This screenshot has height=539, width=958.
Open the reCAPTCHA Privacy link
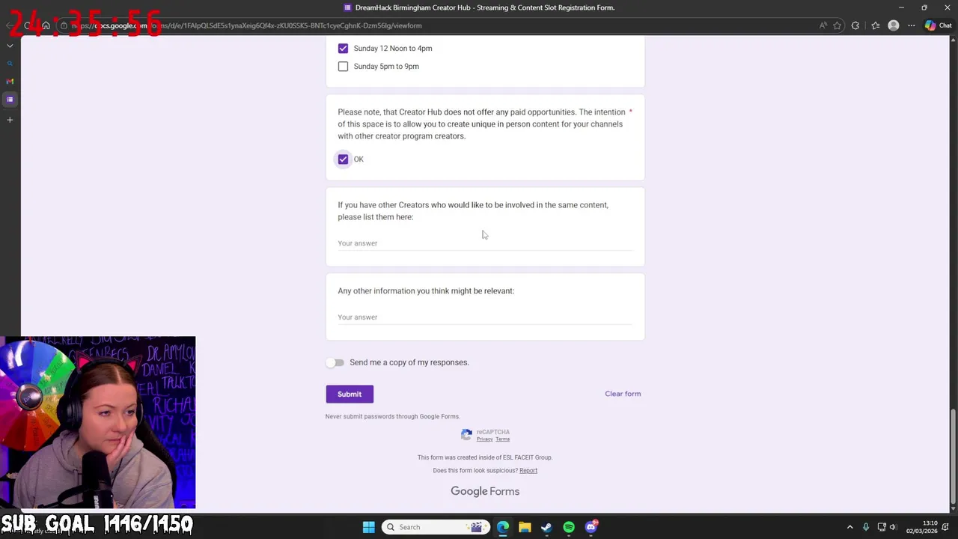[484, 439]
